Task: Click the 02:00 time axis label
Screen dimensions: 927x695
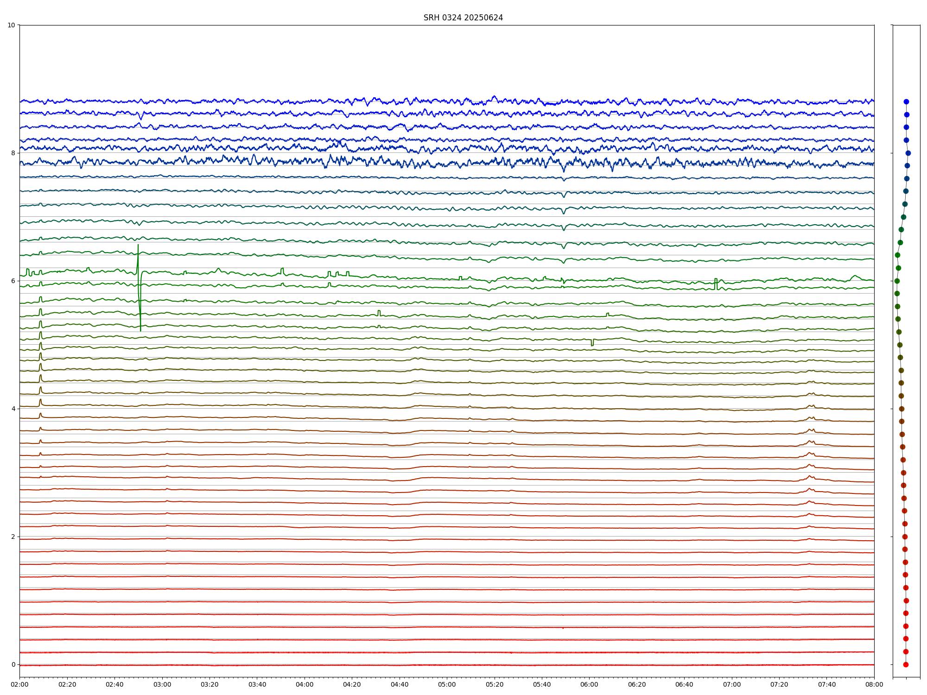Action: coord(19,684)
